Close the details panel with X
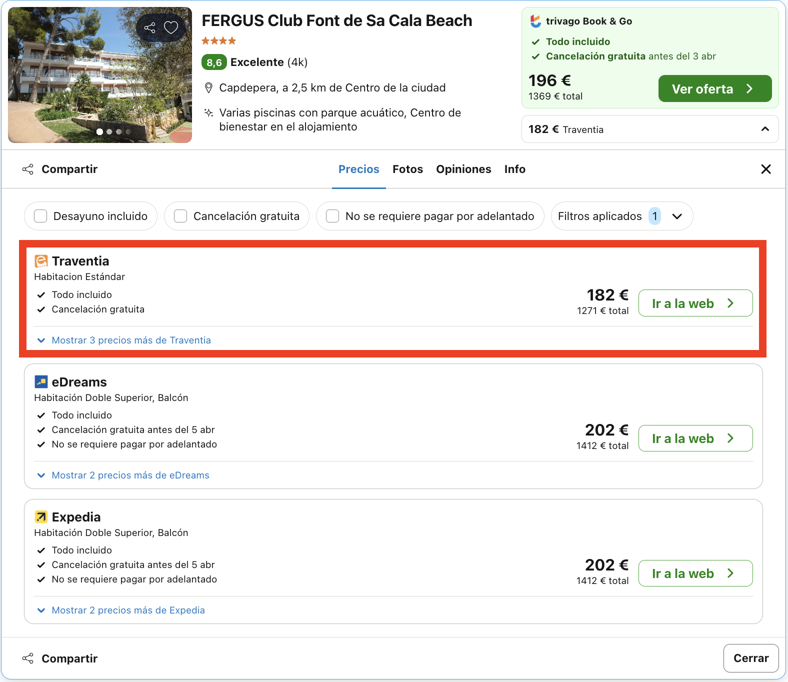The height and width of the screenshot is (682, 788). click(x=765, y=169)
